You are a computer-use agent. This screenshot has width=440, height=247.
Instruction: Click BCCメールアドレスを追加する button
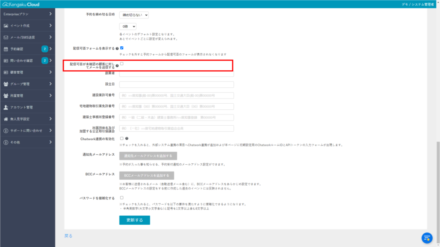coord(147,175)
